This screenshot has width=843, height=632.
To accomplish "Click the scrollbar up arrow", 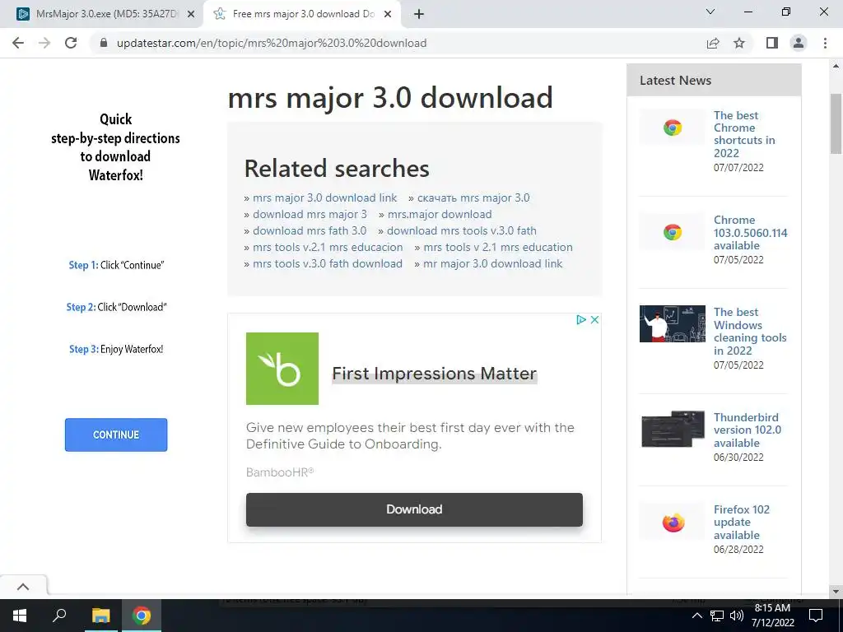I will [836, 66].
